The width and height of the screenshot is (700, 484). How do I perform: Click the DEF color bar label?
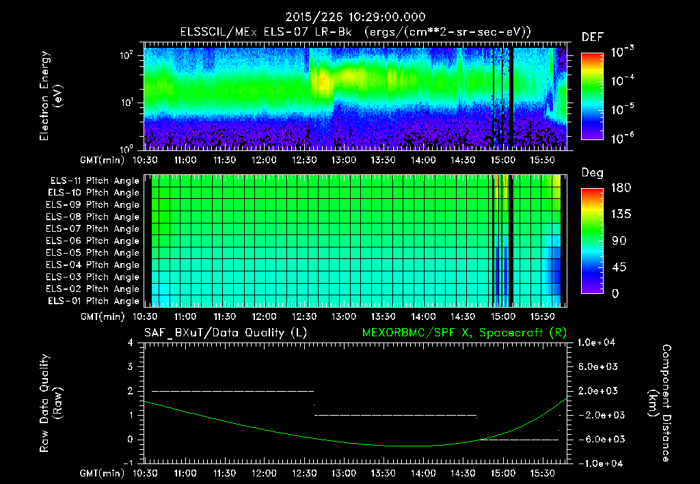(x=593, y=37)
